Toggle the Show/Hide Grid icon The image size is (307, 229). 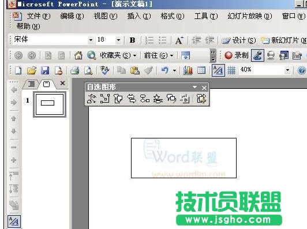click(x=231, y=70)
